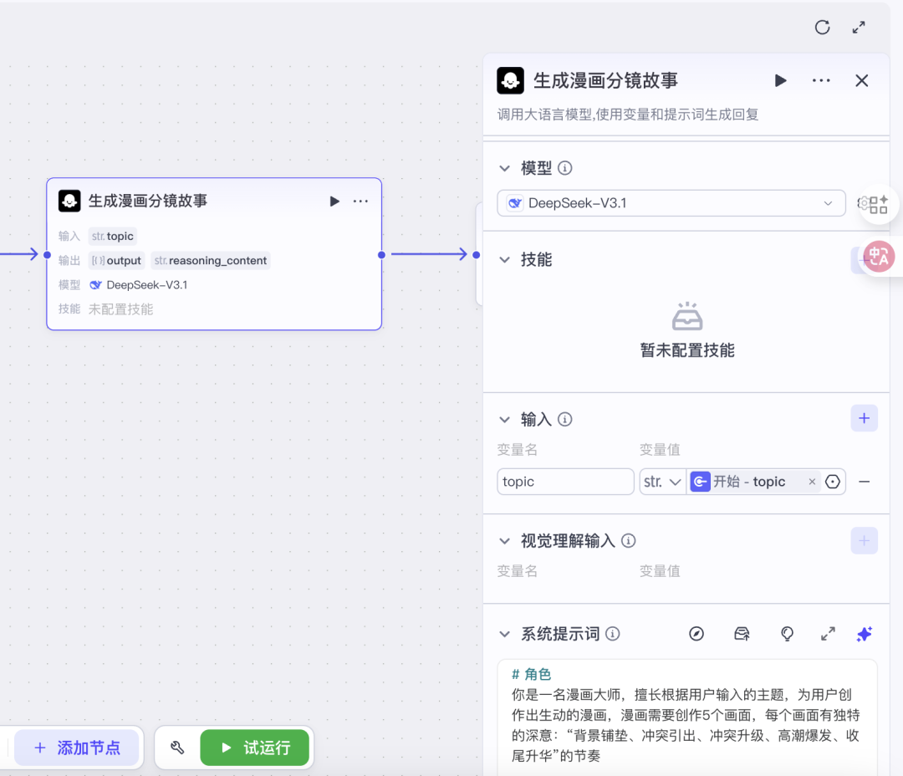Click the 添加节点 button
This screenshot has height=776, width=903.
coord(77,748)
